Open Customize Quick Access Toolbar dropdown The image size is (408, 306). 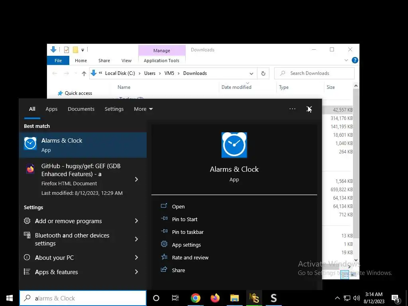pos(82,50)
